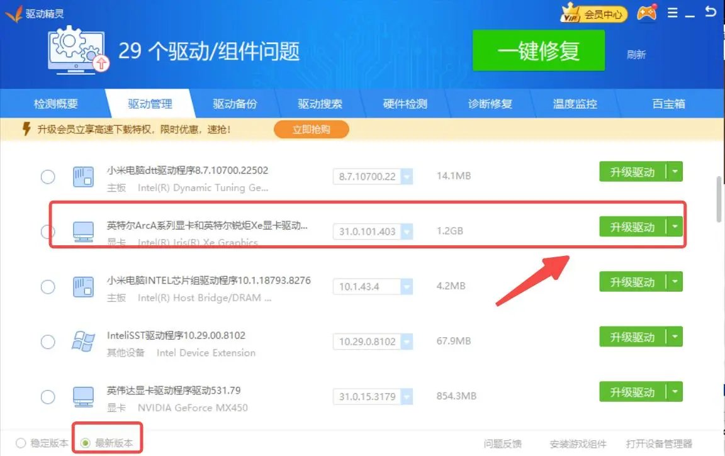Click the vertical scrollbar on driver list
The width and height of the screenshot is (725, 456).
coord(719,199)
